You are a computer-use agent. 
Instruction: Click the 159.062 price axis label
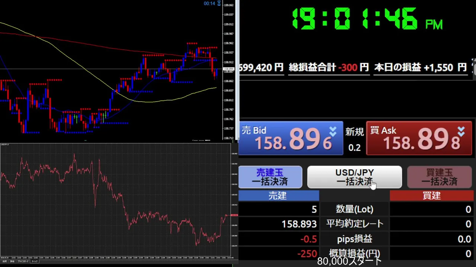229,5
